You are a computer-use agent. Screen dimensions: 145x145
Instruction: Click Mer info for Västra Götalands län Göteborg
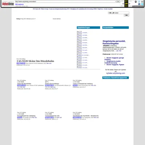click(x=94, y=85)
